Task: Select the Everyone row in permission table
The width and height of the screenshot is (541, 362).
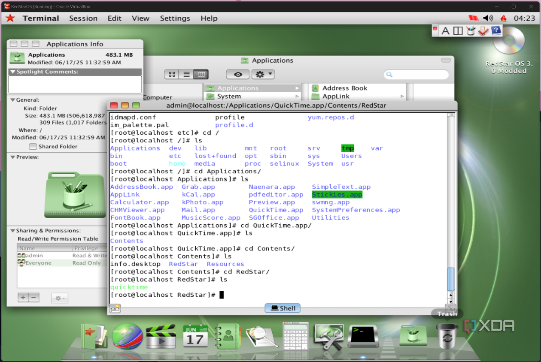Action: point(62,263)
